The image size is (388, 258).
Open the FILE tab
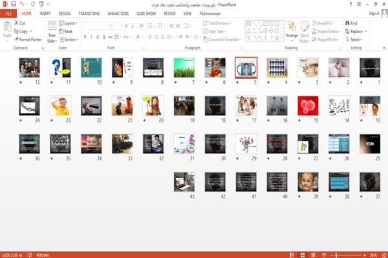8,14
